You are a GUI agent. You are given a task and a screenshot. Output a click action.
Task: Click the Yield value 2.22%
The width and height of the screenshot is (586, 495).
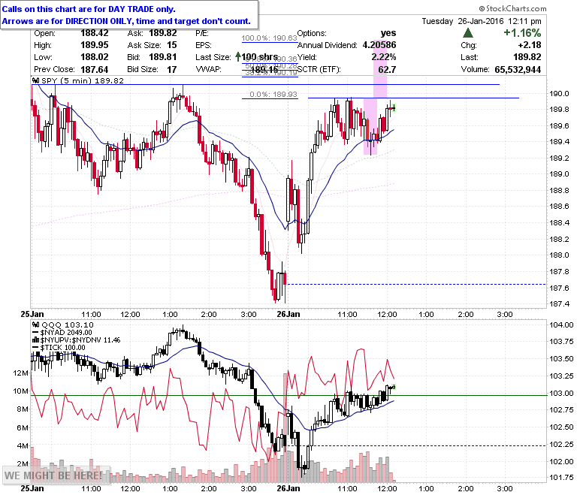tap(384, 57)
